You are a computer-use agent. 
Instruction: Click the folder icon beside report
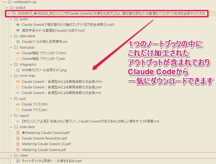[16, 116]
